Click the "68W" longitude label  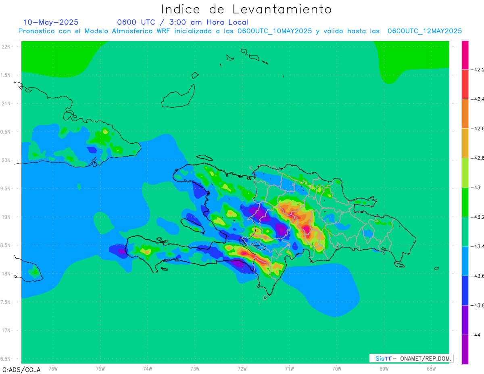(x=431, y=369)
